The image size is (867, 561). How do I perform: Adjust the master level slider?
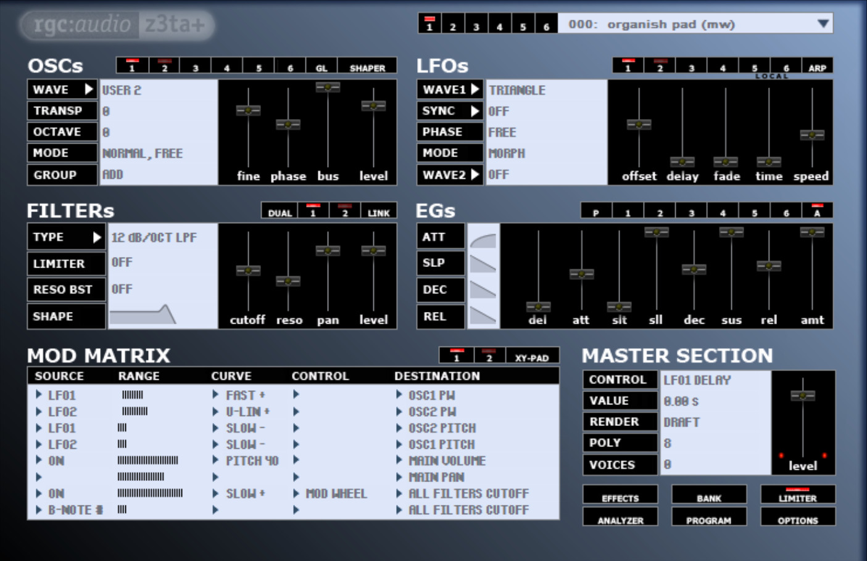(x=802, y=396)
